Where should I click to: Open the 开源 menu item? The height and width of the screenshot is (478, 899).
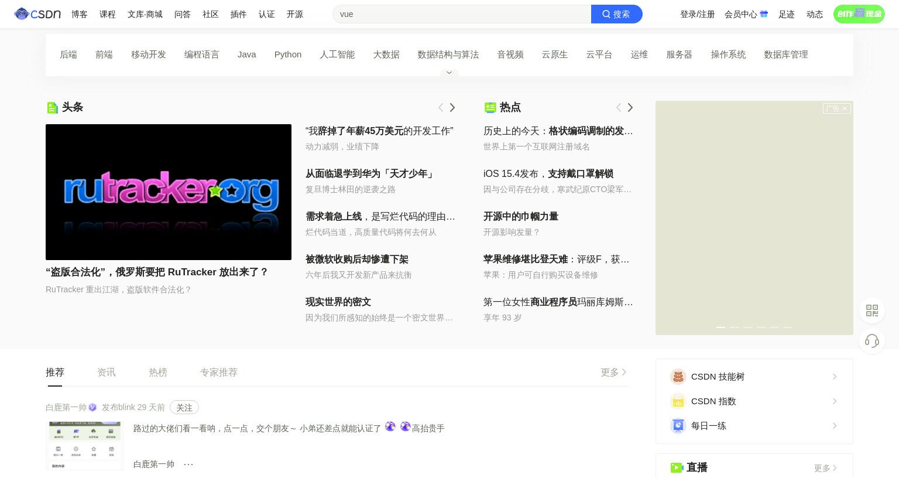click(x=295, y=14)
